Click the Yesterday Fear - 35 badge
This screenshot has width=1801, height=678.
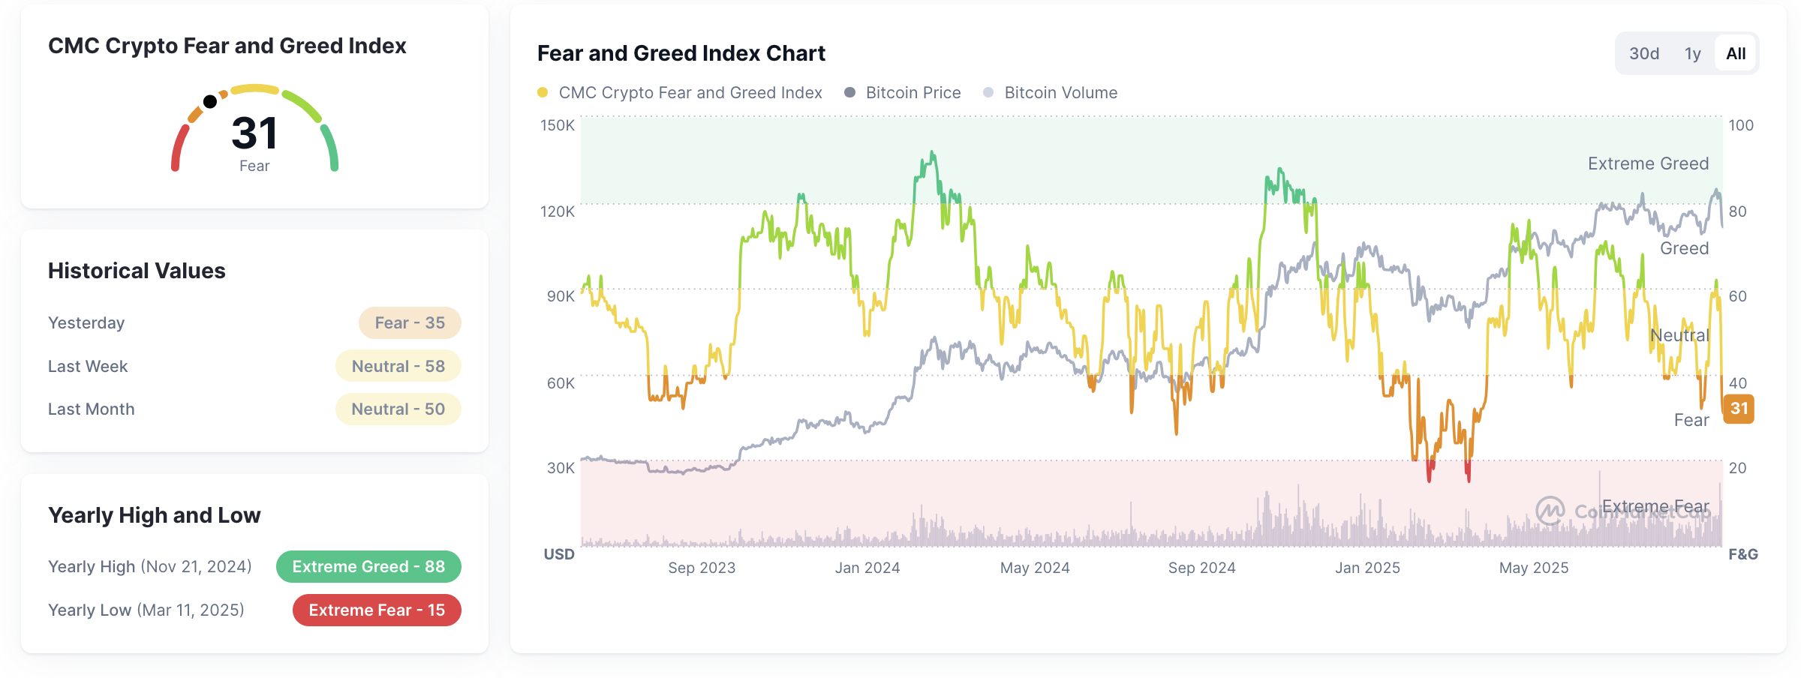tap(410, 322)
